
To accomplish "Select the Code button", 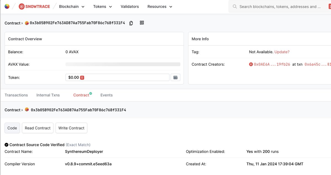I will pyautogui.click(x=12, y=128).
